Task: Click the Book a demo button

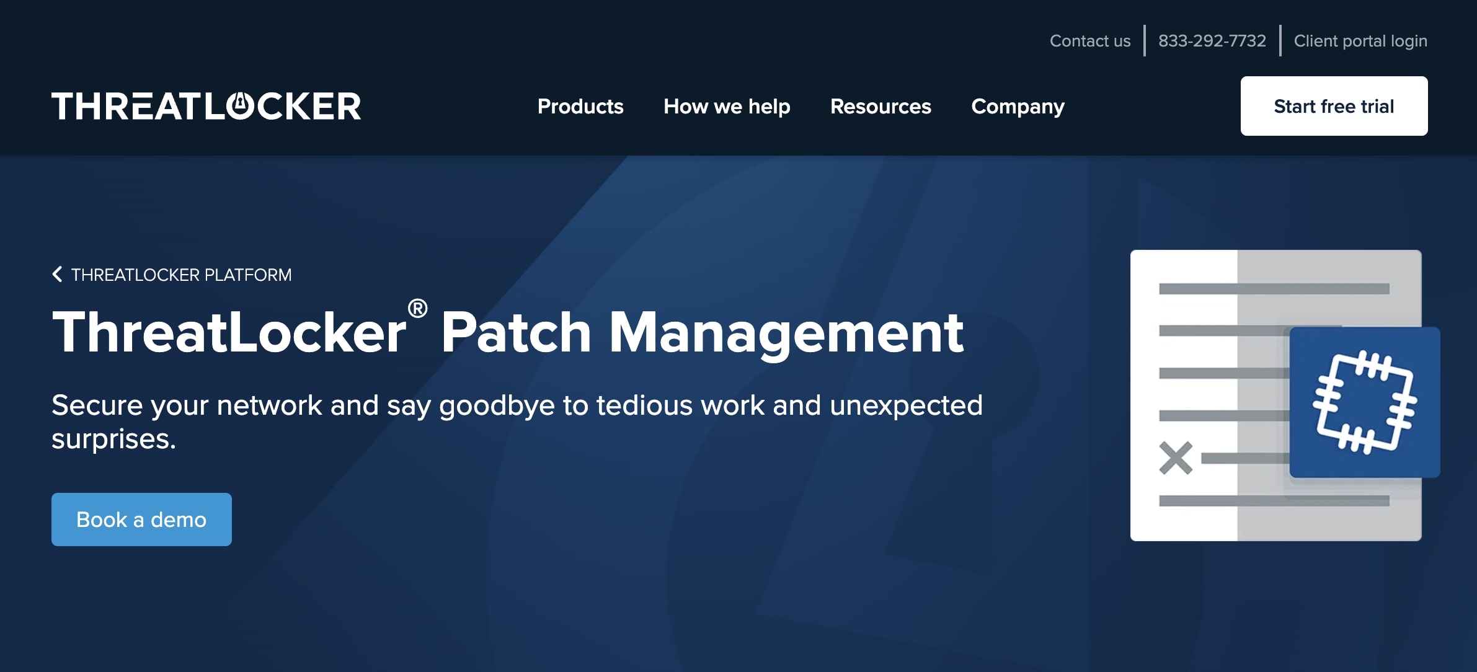Action: click(x=141, y=519)
